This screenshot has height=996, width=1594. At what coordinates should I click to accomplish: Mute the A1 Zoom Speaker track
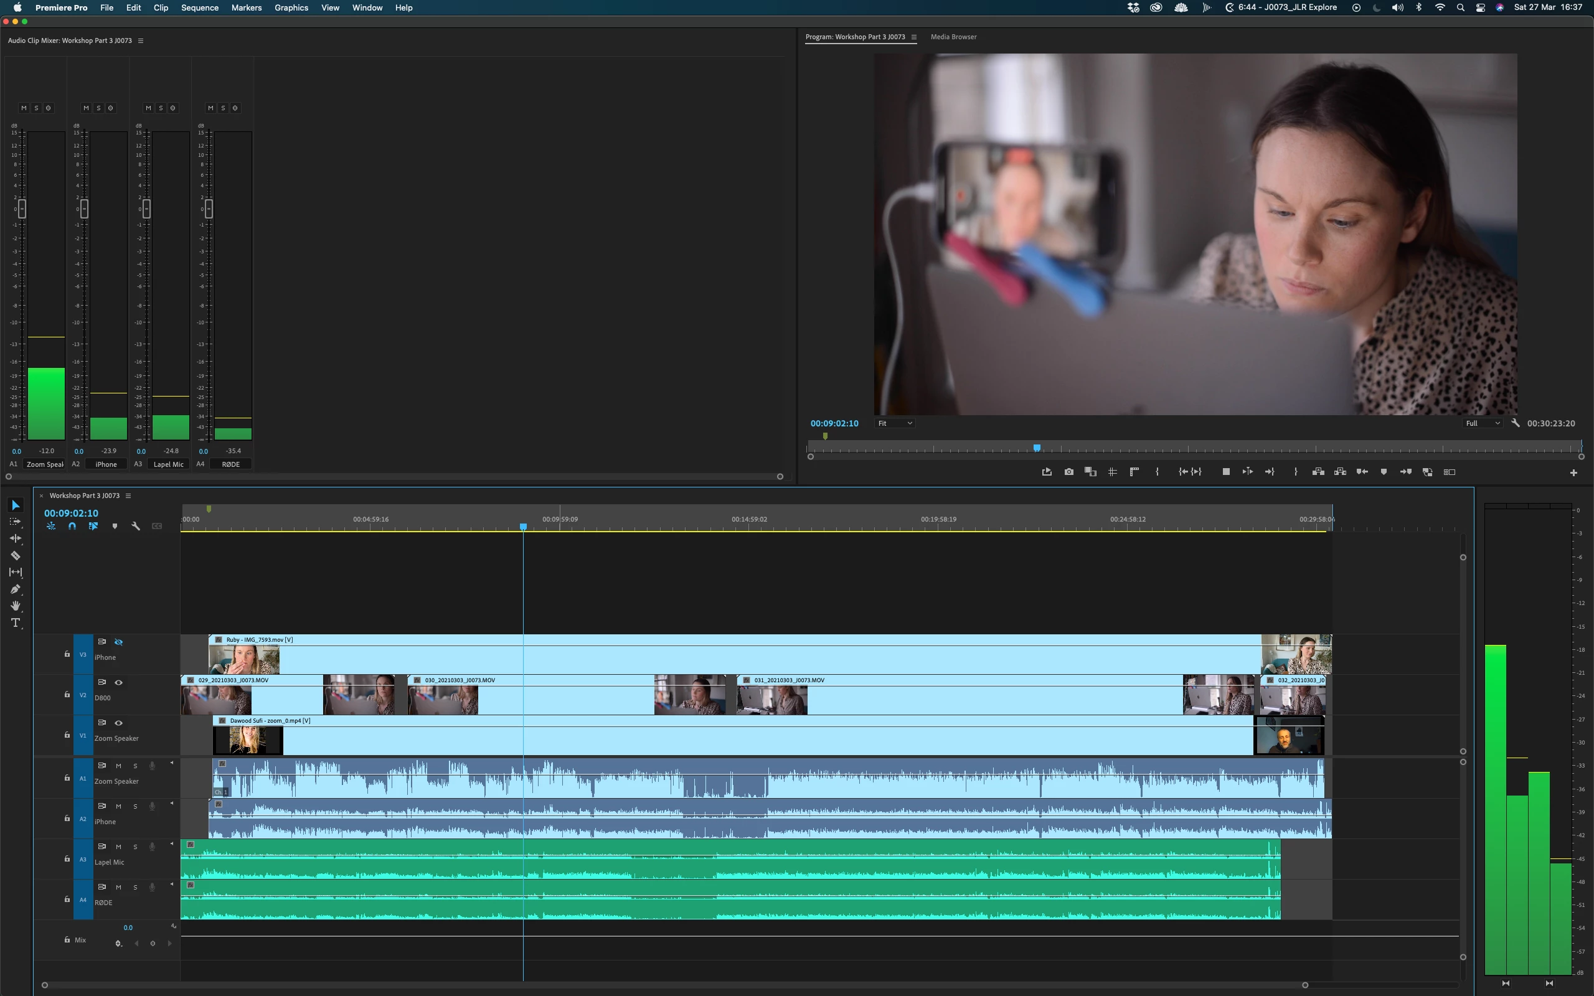pyautogui.click(x=118, y=766)
